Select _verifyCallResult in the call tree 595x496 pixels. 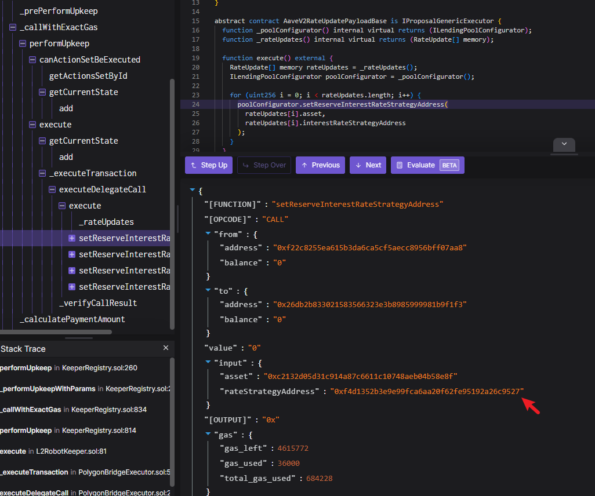coord(98,303)
